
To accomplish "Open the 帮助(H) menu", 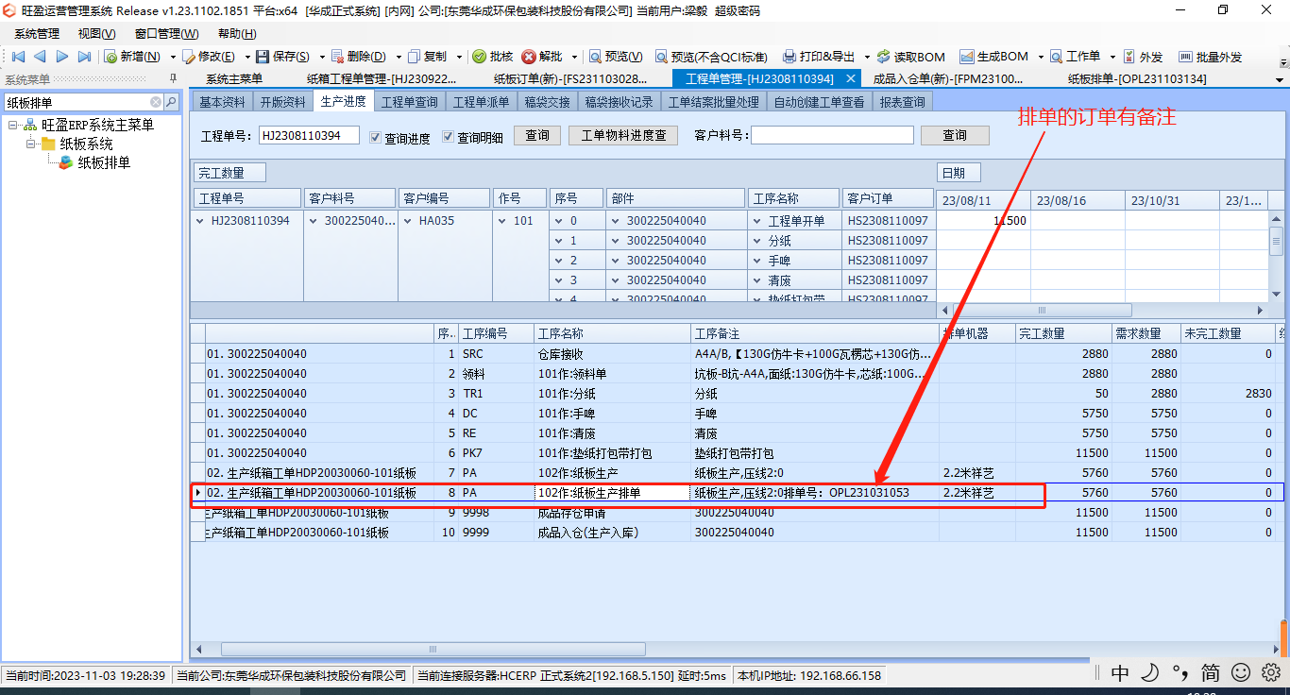I will coord(236,34).
